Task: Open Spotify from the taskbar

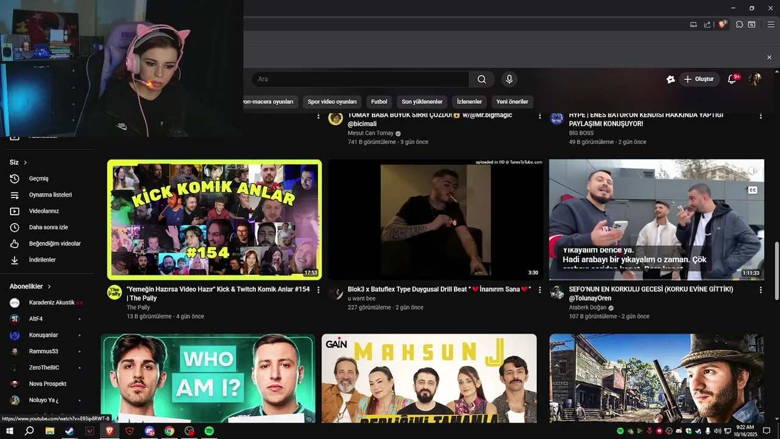Action: (209, 431)
